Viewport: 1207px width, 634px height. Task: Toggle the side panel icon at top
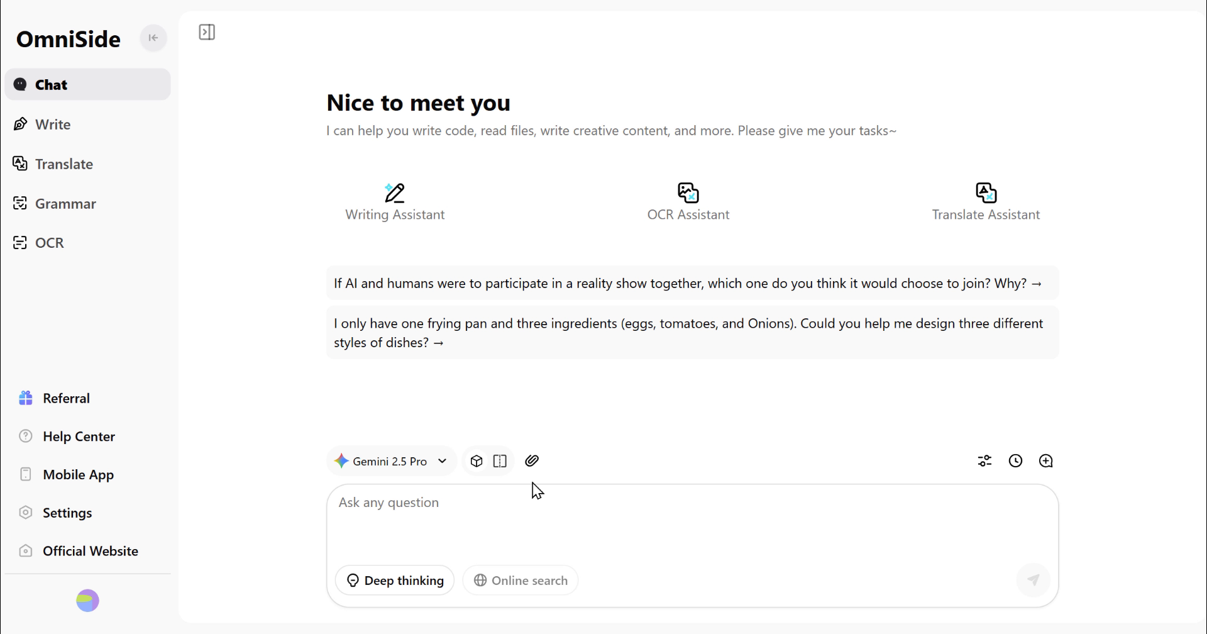coord(207,32)
